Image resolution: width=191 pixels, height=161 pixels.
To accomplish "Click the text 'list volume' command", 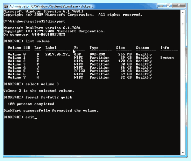I will pos(38,41).
